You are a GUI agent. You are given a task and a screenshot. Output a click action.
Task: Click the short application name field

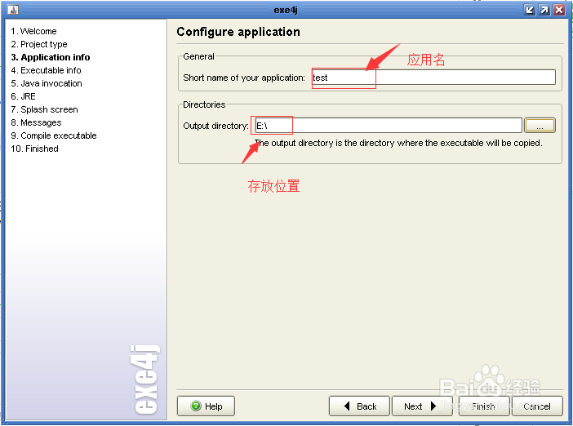tap(433, 78)
